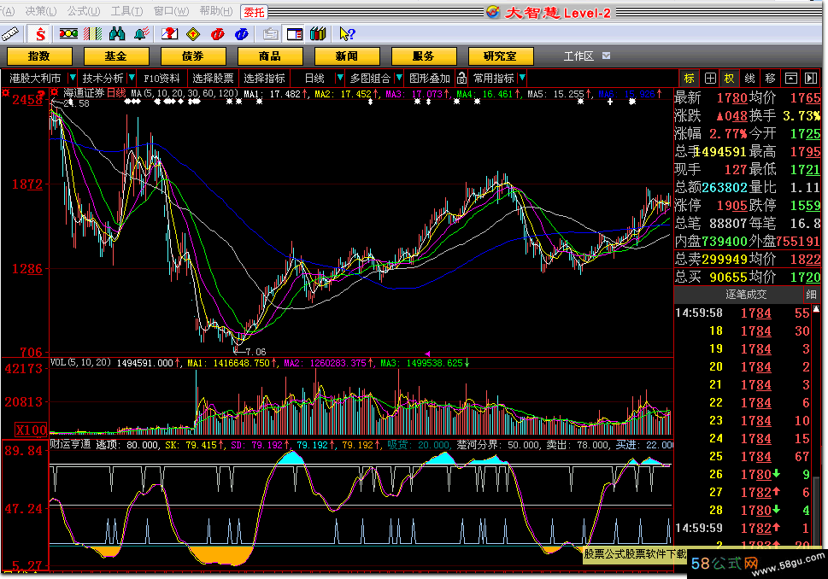The height and width of the screenshot is (579, 828).
Task: Open the books library icon
Action: [x=318, y=34]
